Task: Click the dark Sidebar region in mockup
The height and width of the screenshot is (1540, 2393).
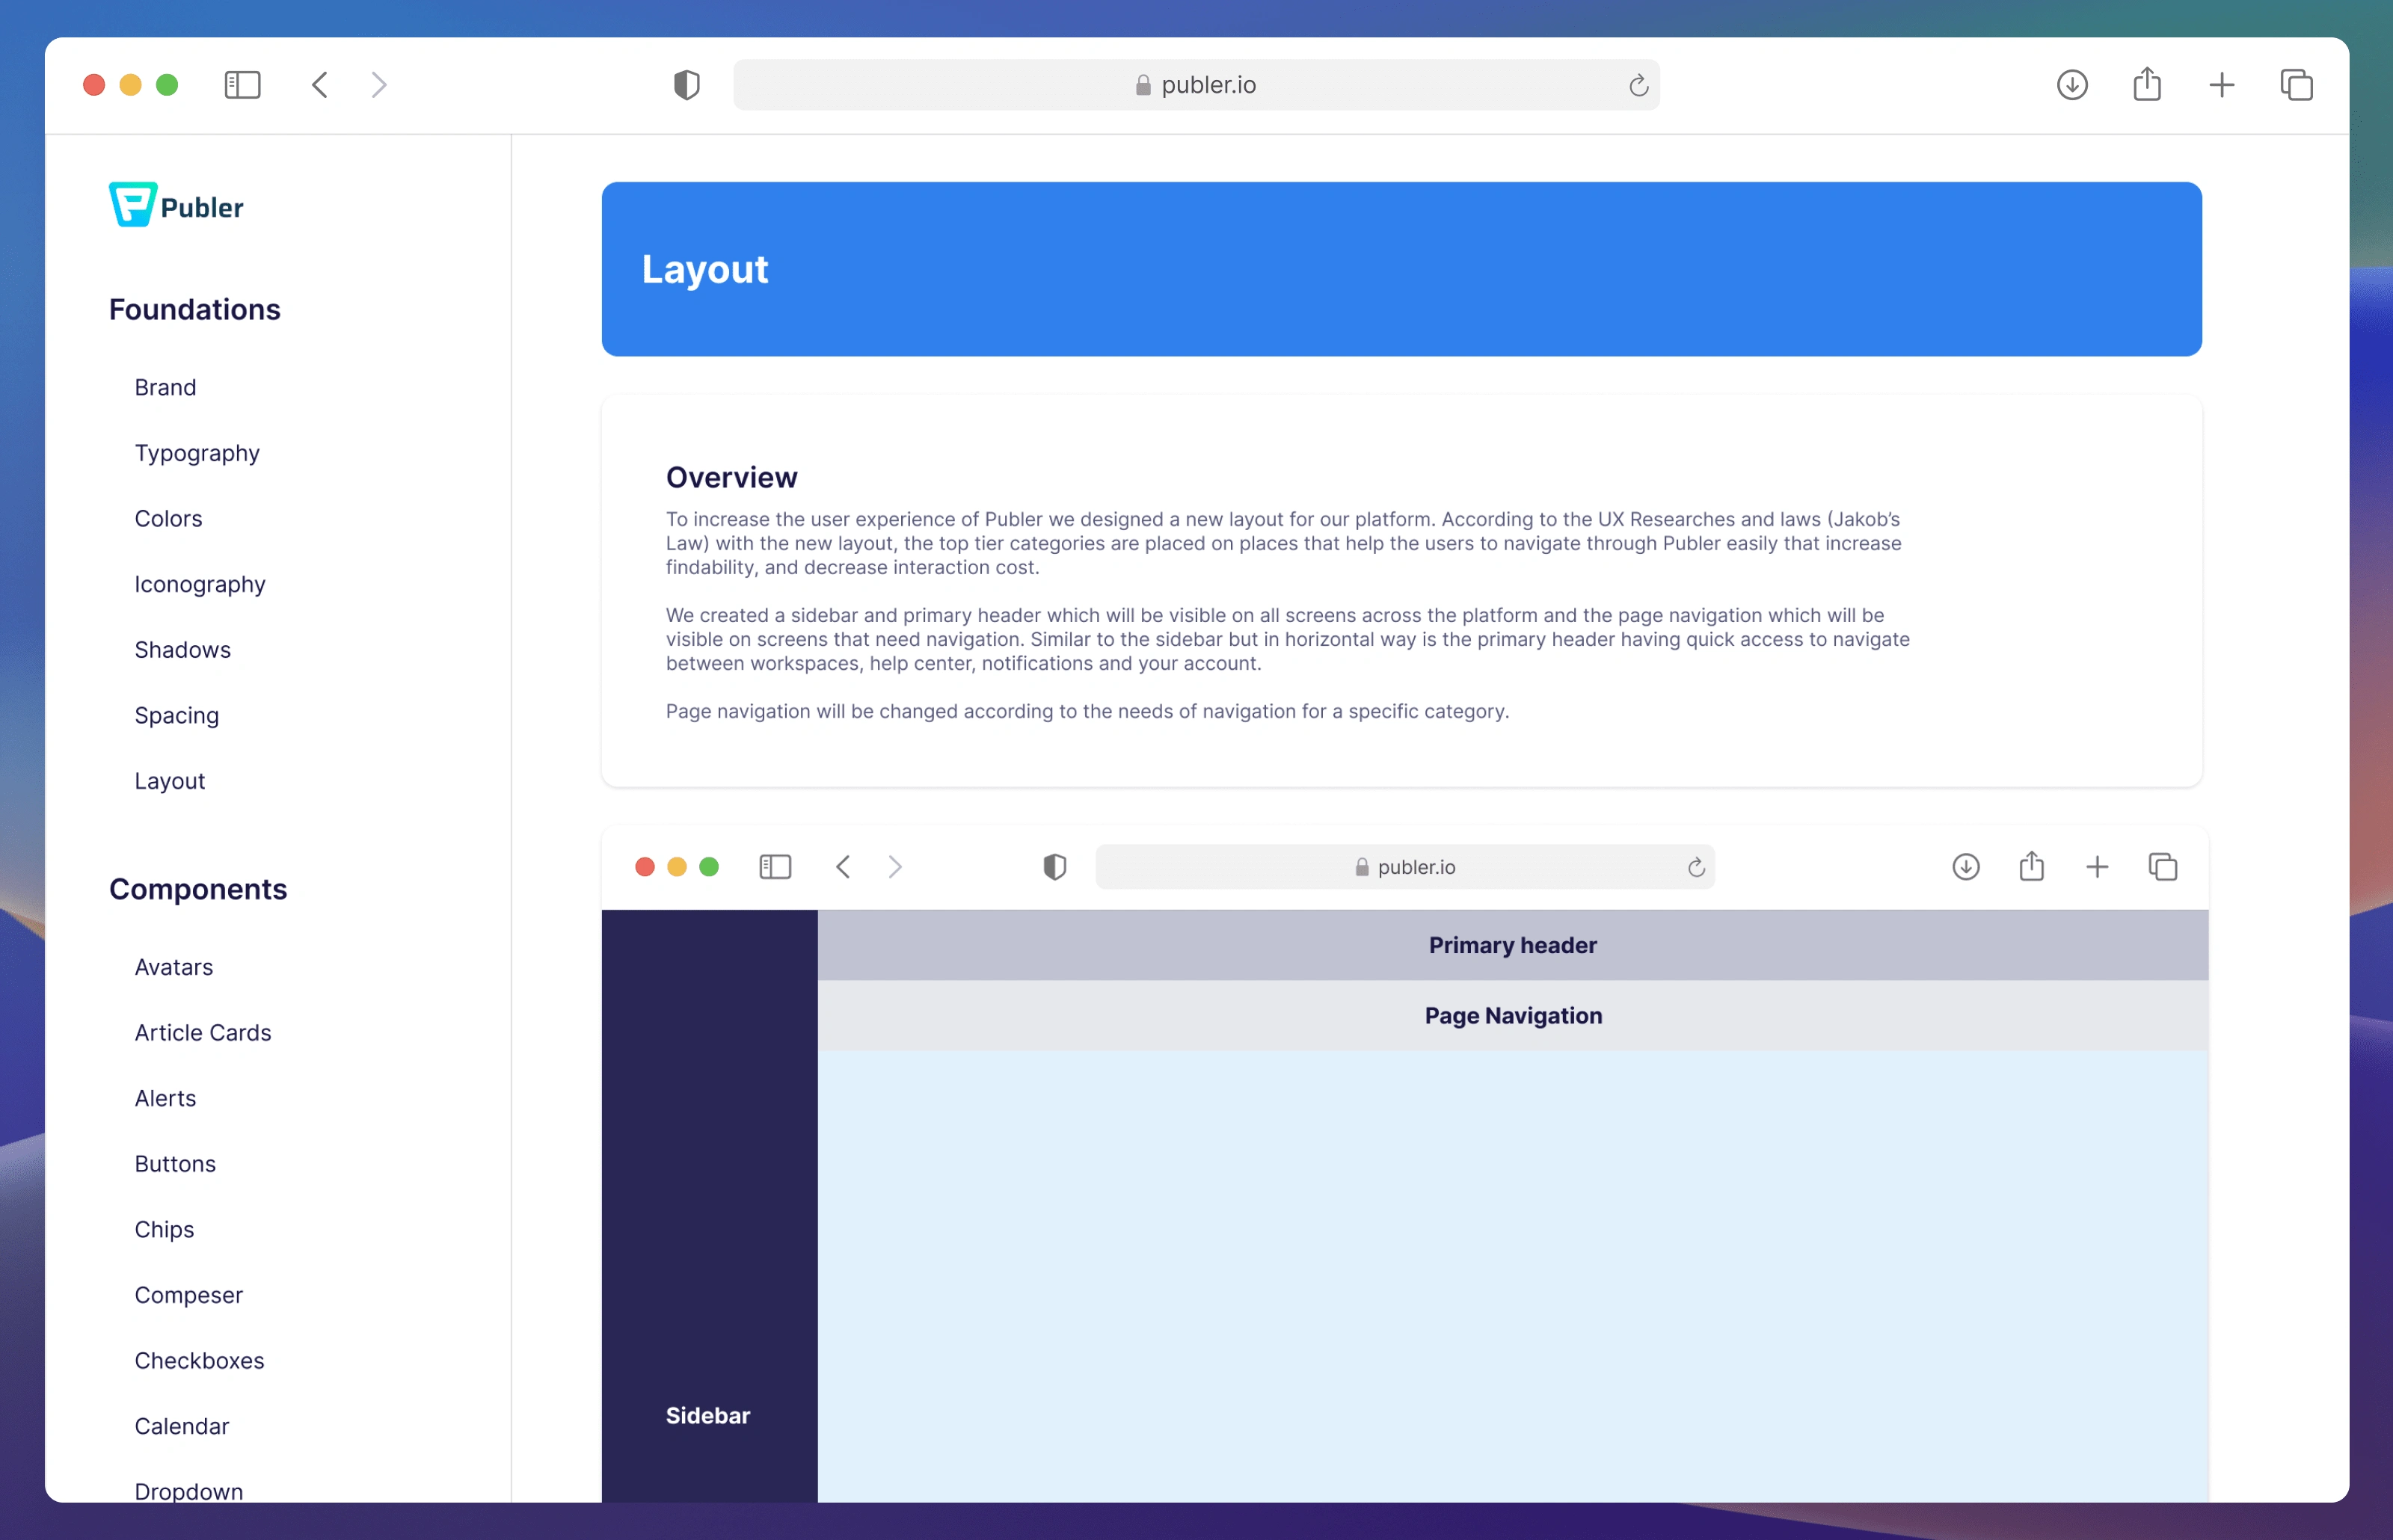Action: point(709,1200)
